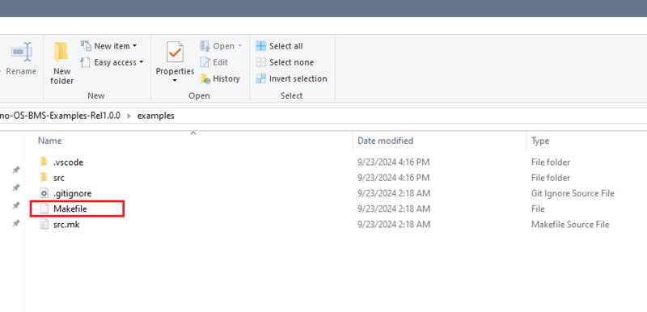Click the Select none icon

pyautogui.click(x=260, y=62)
